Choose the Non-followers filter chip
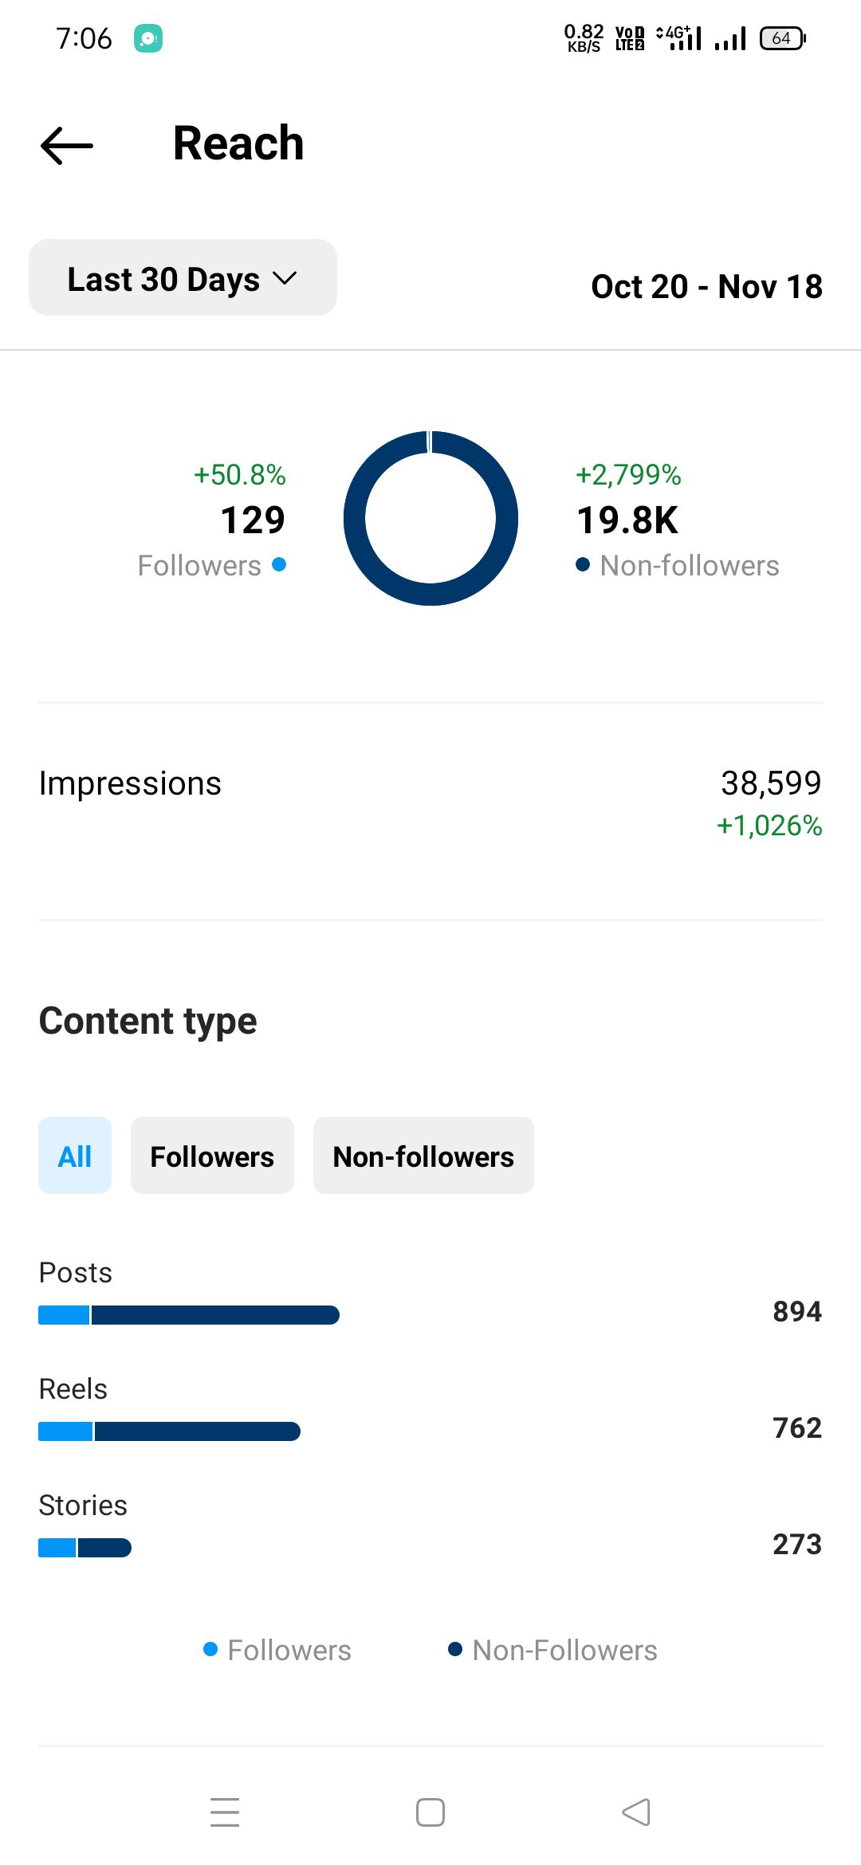This screenshot has width=861, height=1865. 423,1156
